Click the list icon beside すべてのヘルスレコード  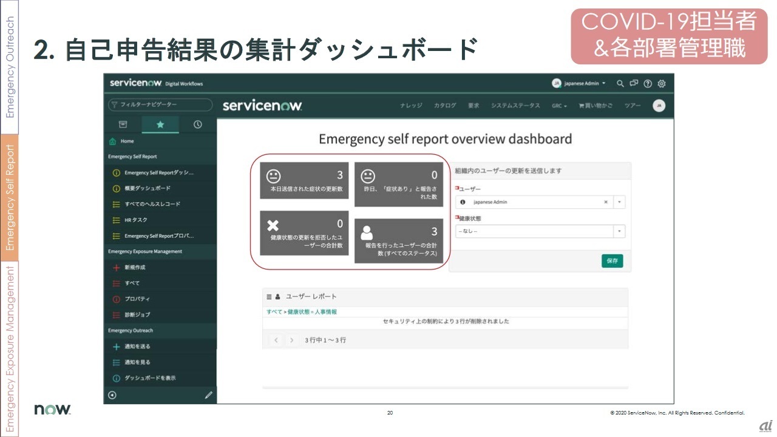117,204
